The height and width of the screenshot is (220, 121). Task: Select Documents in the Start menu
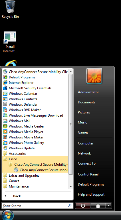[86, 102]
